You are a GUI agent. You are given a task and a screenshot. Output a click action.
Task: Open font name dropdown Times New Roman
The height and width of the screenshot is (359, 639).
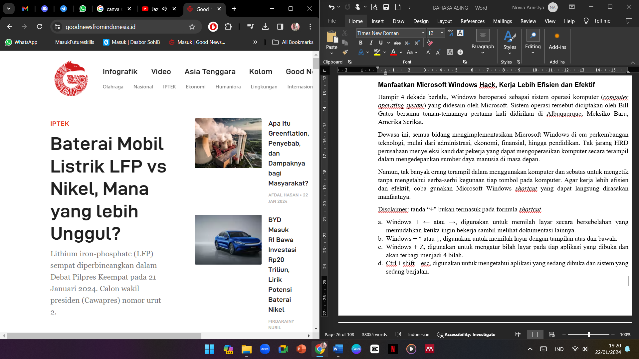pyautogui.click(x=423, y=33)
